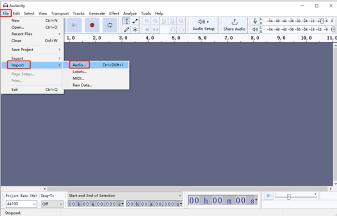The width and height of the screenshot is (337, 216).
Task: Click the vertical scrollbar down arrow
Action: pyautogui.click(x=335, y=184)
